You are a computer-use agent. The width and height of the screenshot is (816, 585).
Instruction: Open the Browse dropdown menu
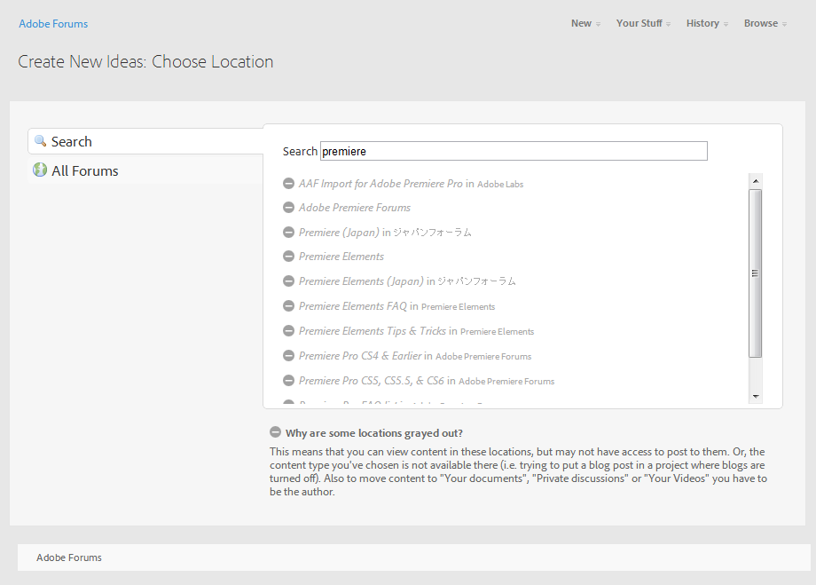coord(765,23)
